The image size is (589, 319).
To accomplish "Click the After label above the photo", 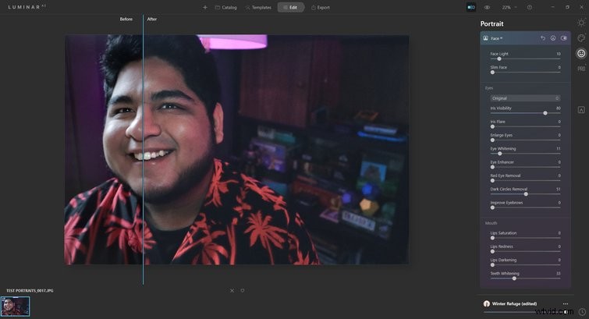I will (152, 19).
